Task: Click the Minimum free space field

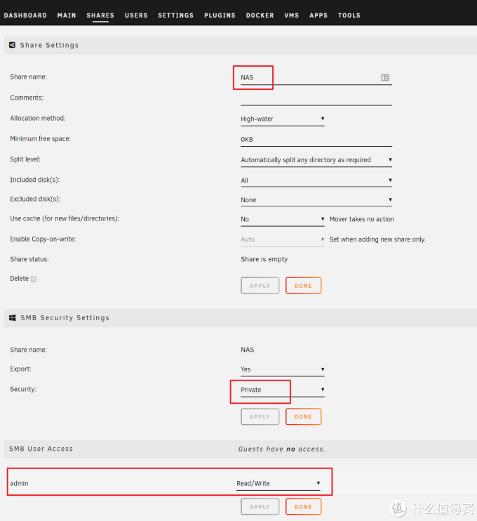Action: pyautogui.click(x=316, y=140)
